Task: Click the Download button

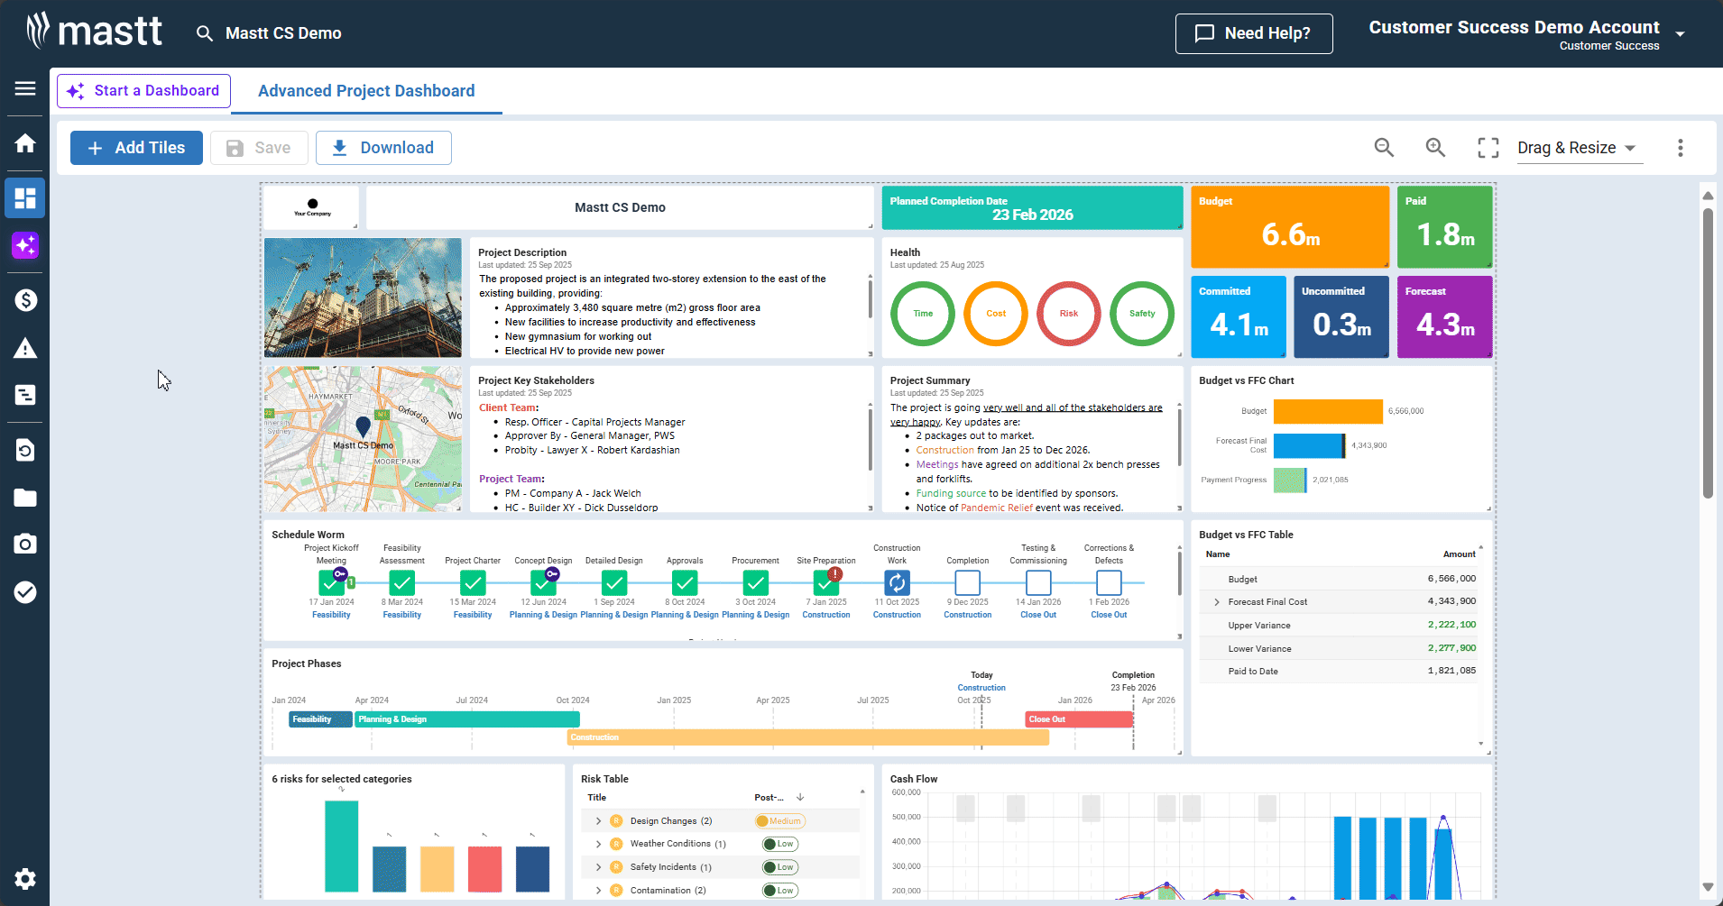Action: click(383, 148)
